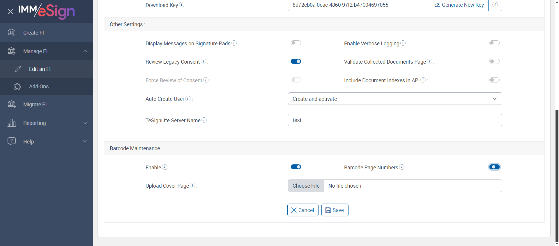Go to Migrate FI in sidebar
The image size is (559, 246).
(x=35, y=105)
